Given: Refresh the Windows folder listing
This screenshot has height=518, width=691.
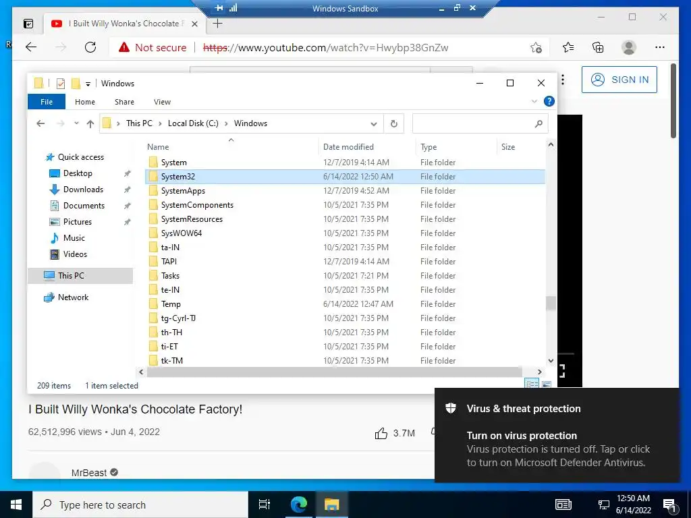Looking at the screenshot, I should tap(394, 124).
